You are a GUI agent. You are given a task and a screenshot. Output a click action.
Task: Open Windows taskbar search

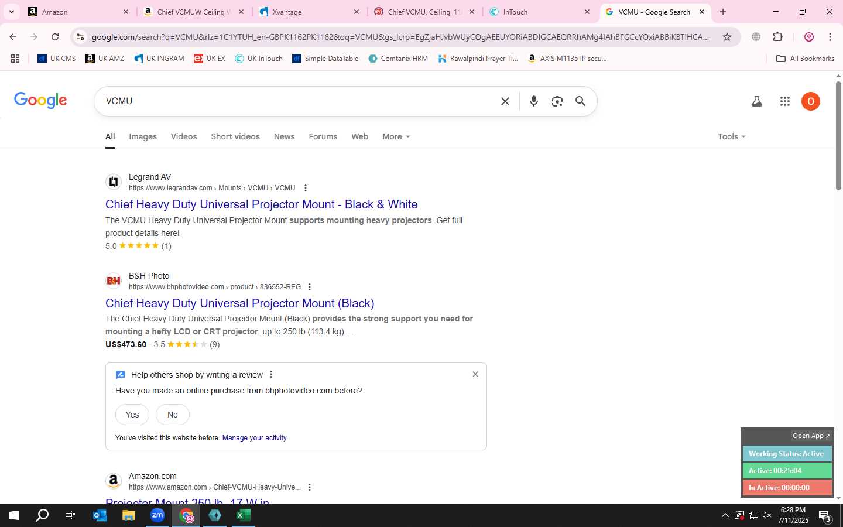[x=42, y=515]
